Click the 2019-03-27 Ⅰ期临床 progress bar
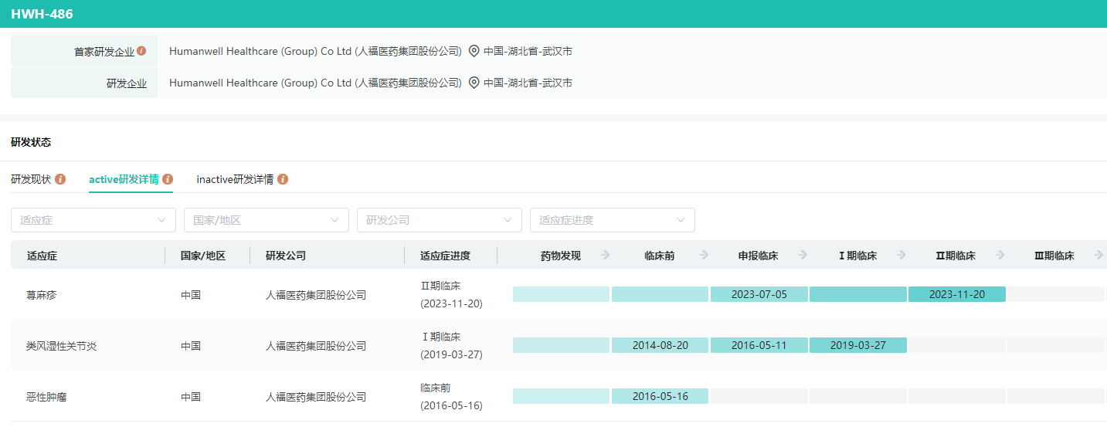The image size is (1107, 427). coord(857,345)
